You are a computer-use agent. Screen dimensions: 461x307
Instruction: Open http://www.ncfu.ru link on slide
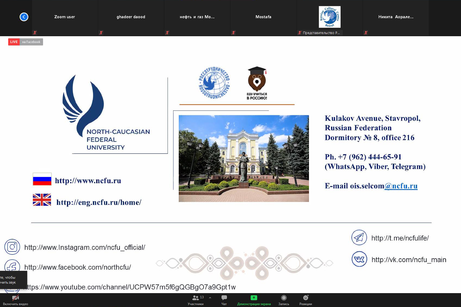(x=88, y=181)
